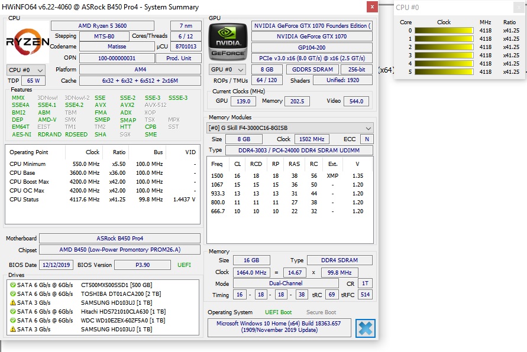
Task: Click core 3 clock bar
Action: point(444,56)
